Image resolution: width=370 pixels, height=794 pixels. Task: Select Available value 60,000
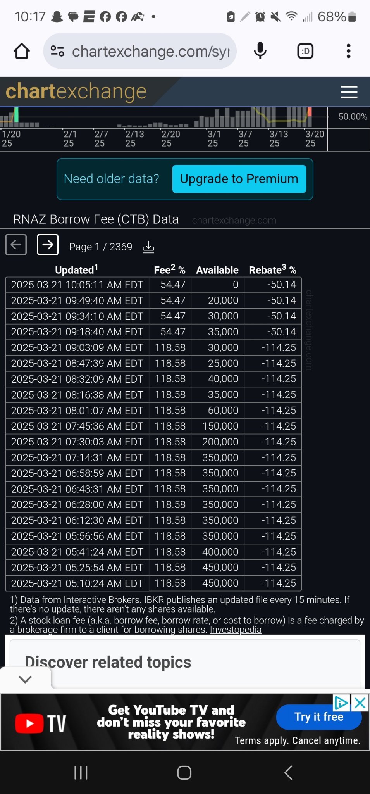(223, 411)
